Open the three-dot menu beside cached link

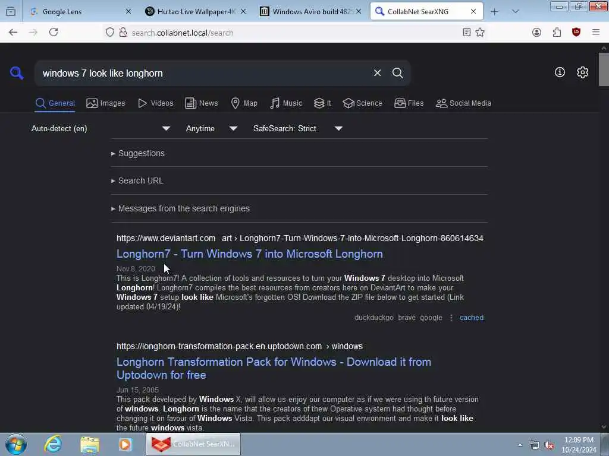[451, 318]
